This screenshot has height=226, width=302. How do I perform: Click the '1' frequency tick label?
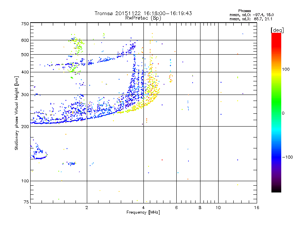coord(30,208)
